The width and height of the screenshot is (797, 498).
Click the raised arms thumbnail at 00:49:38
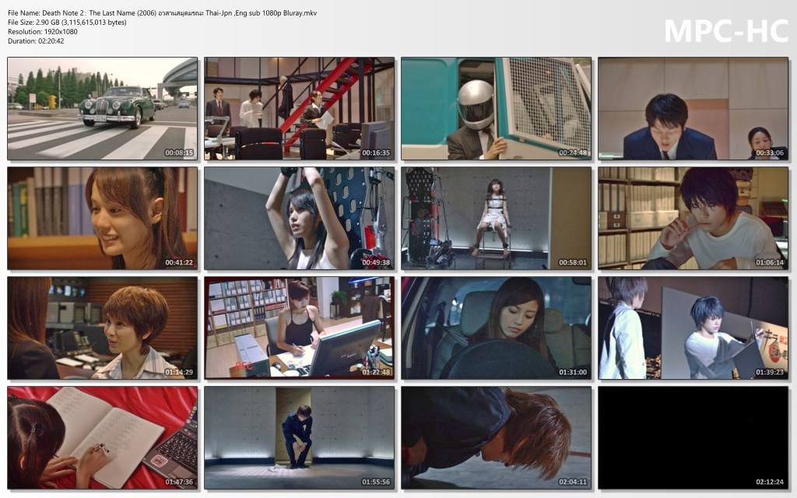[300, 218]
